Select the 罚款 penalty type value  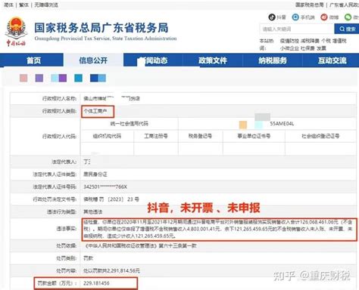point(88,258)
